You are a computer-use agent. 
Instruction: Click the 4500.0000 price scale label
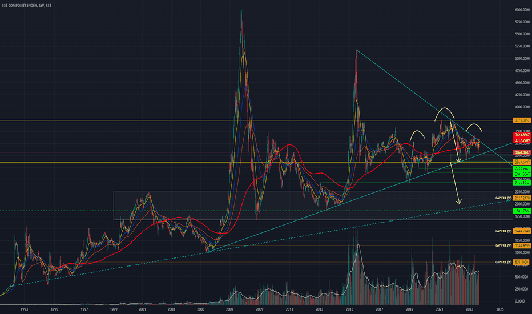(522, 82)
